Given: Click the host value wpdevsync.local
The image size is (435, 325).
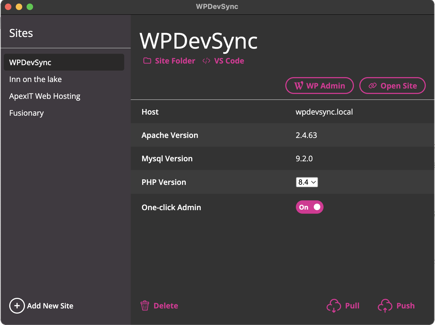Looking at the screenshot, I should point(324,112).
